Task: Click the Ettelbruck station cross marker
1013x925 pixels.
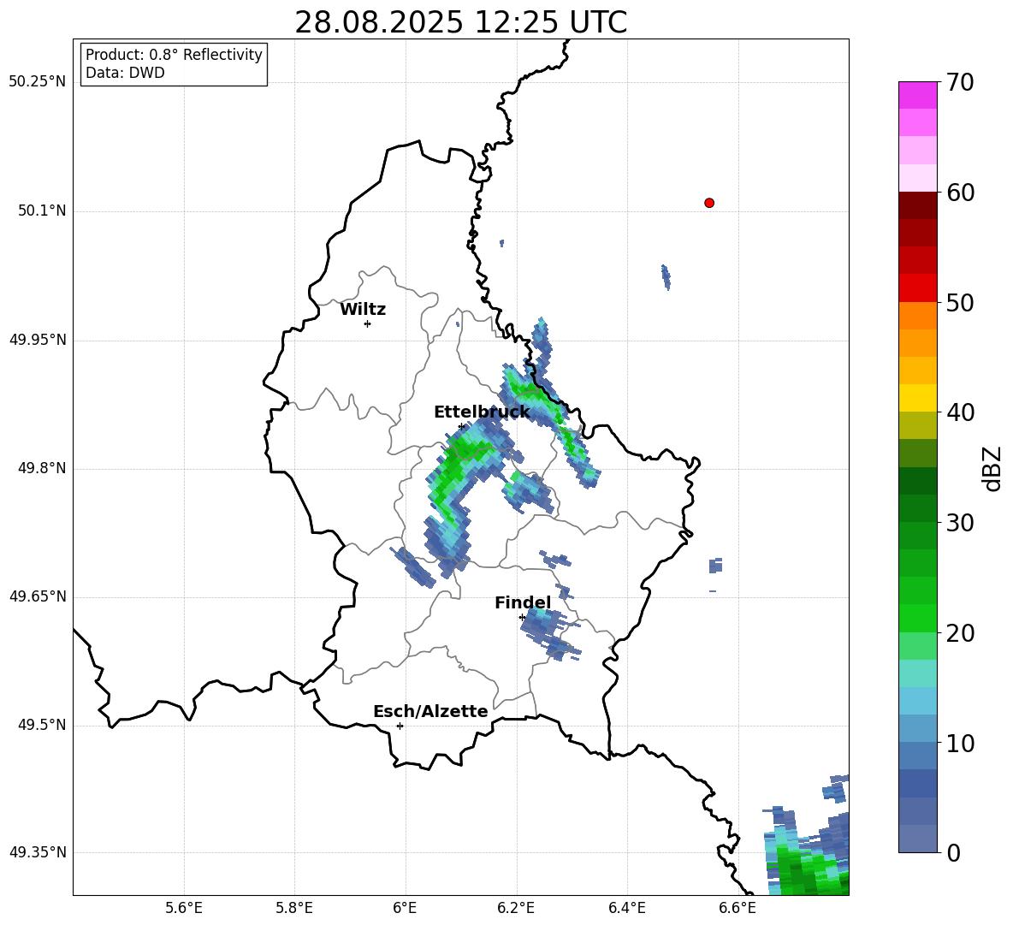Action: click(461, 427)
